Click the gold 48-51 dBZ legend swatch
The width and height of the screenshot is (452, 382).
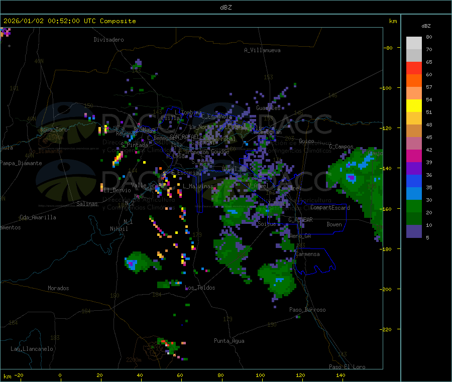click(414, 118)
